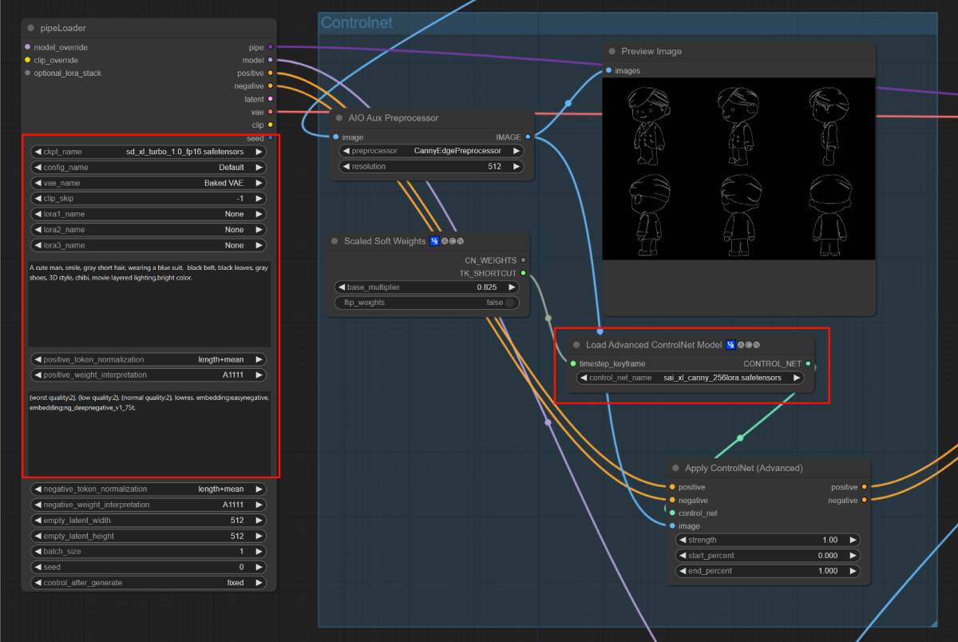This screenshot has height=642, width=958.
Task: Open the preprocessor selection showing CannyEdgePreprocessor
Action: (x=431, y=151)
